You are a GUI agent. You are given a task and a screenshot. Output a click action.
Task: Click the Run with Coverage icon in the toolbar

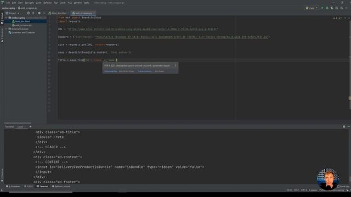(332, 8)
